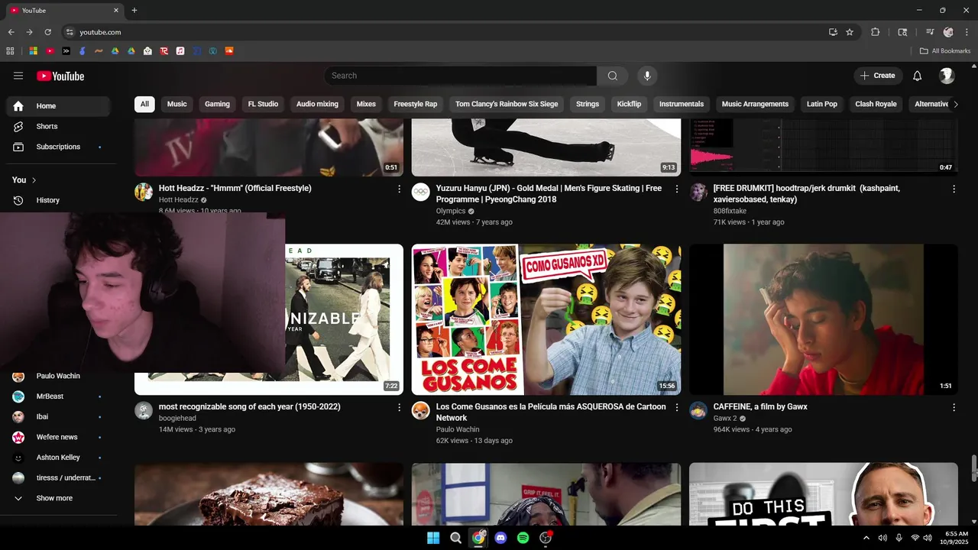The height and width of the screenshot is (550, 978).
Task: Open Windows Start menu
Action: point(433,538)
